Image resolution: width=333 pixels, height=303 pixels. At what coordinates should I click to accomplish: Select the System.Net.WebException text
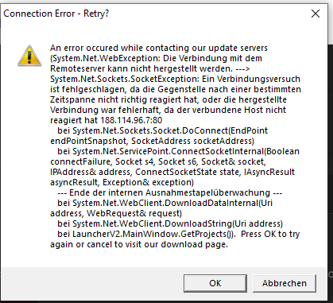tap(105, 58)
